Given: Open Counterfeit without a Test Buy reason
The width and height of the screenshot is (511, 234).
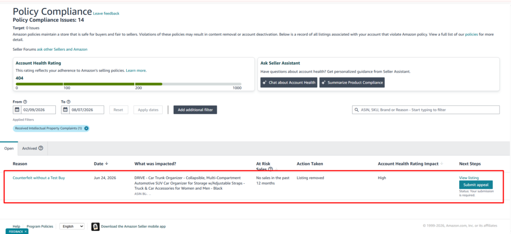Looking at the screenshot, I should 39,178.
